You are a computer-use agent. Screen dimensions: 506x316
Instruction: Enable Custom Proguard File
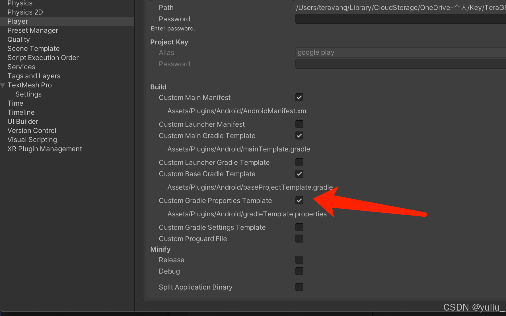click(299, 238)
